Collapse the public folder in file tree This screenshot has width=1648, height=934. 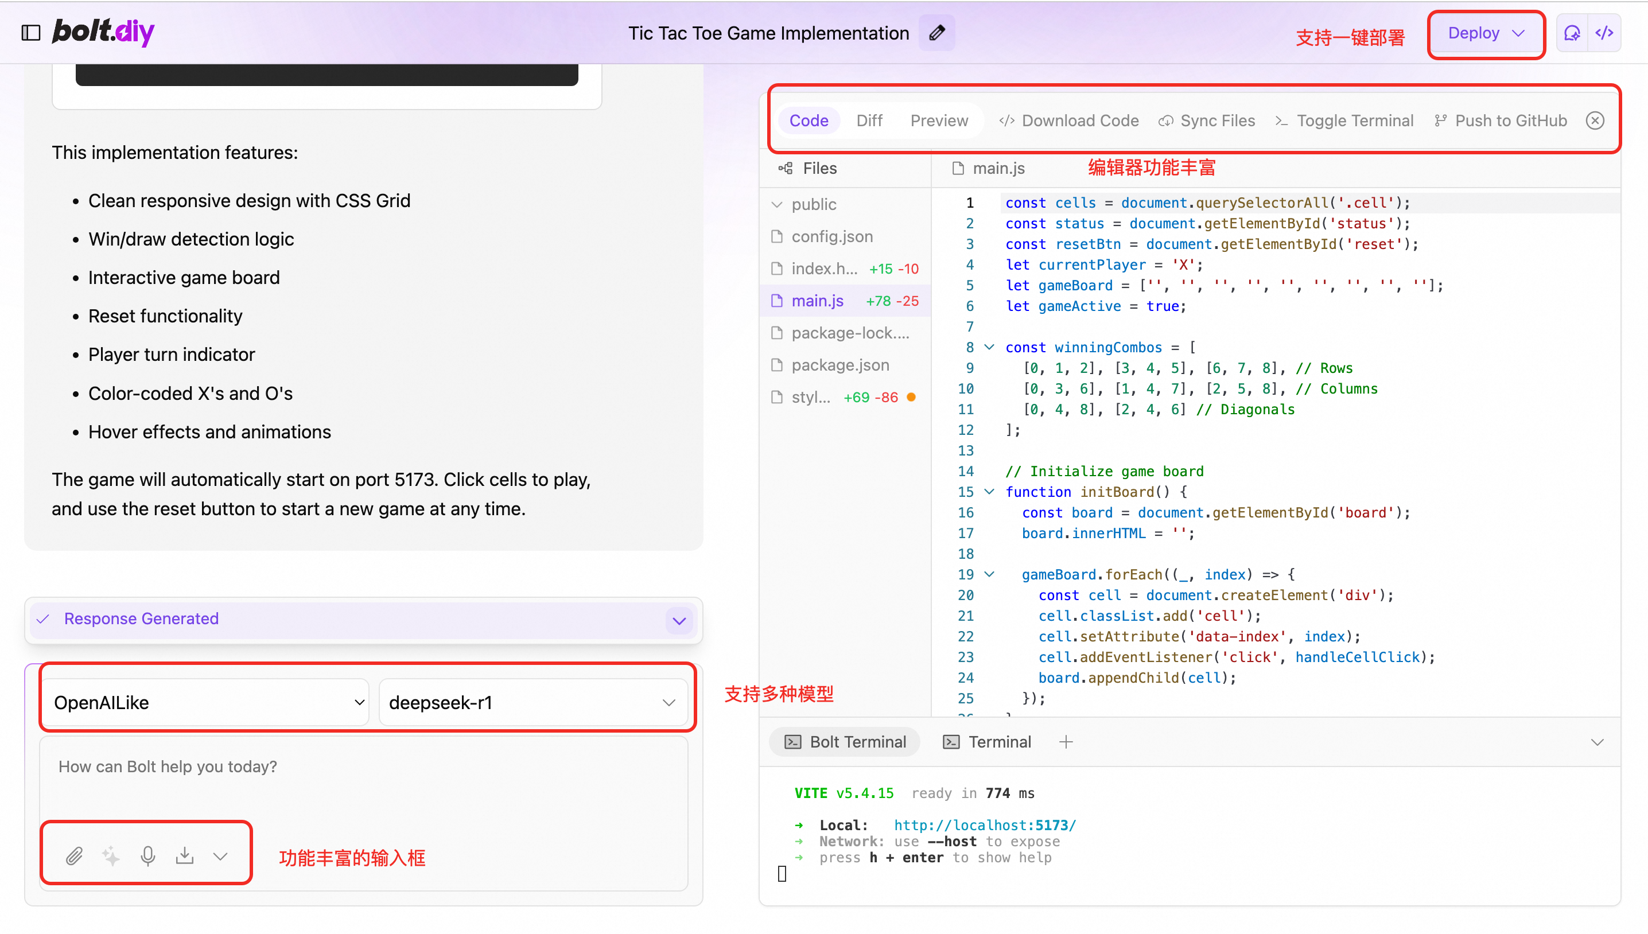coord(778,205)
